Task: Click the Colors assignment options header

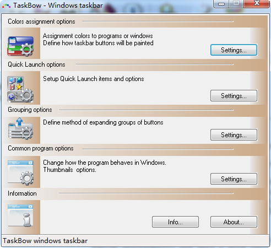Action: coord(41,21)
